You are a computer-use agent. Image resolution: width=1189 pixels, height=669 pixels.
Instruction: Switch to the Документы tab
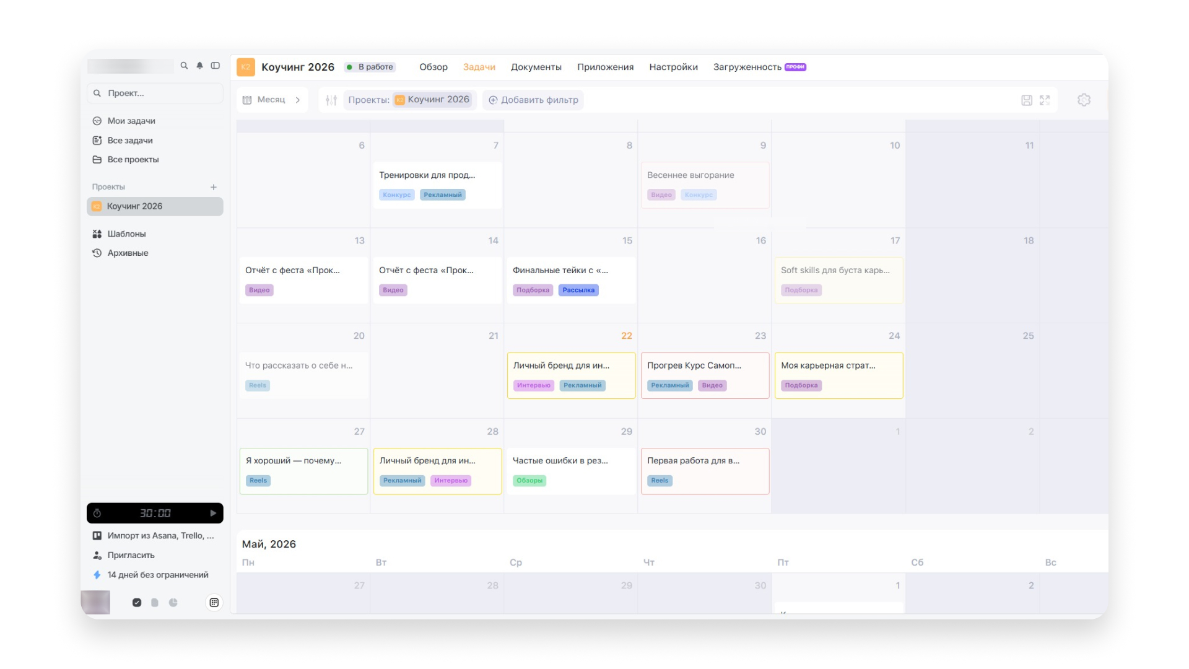536,67
